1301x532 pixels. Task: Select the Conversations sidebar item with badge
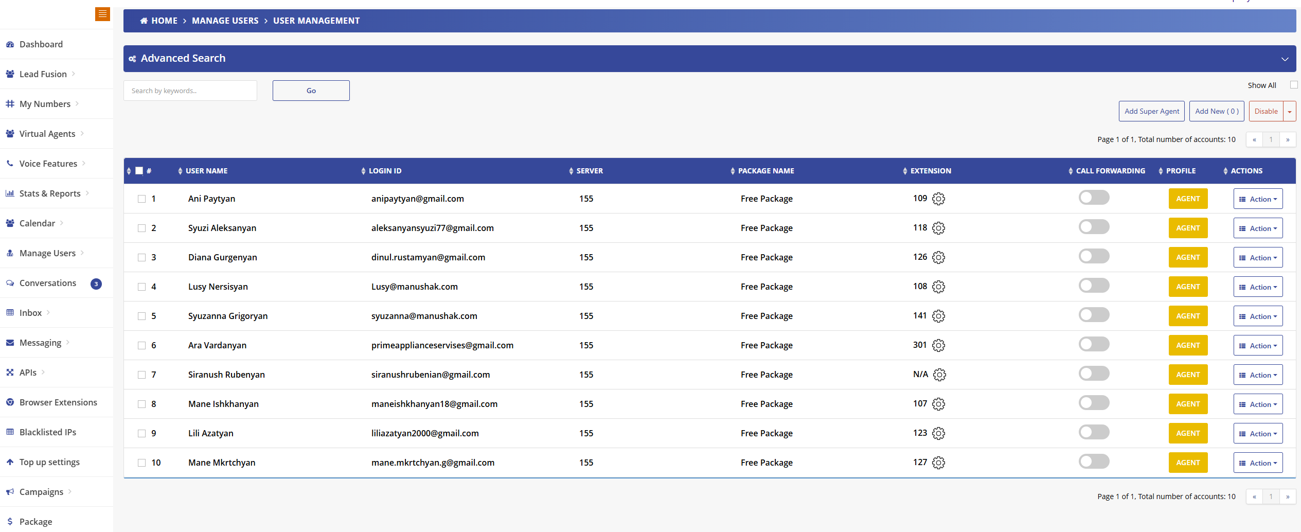[x=47, y=282]
